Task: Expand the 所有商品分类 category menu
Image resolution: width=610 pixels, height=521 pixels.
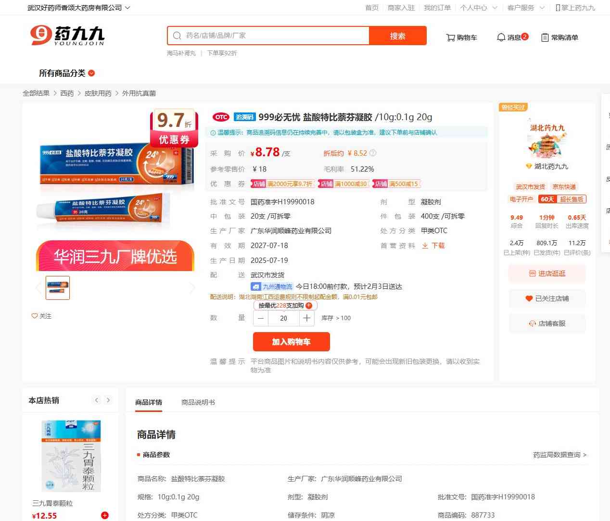Action: [67, 73]
